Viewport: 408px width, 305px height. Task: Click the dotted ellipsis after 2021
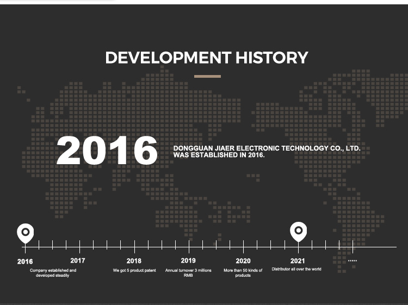(353, 260)
